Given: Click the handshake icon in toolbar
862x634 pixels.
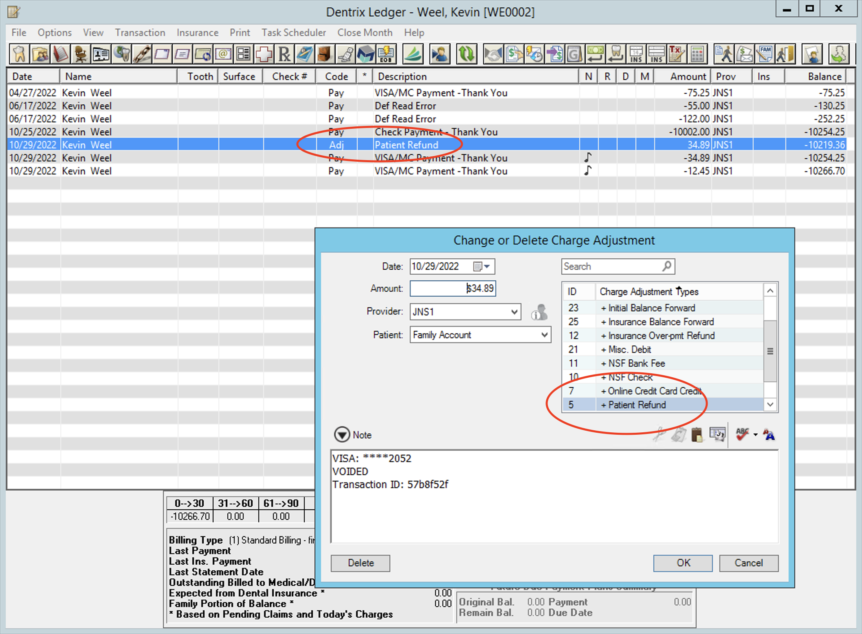Looking at the screenshot, I should click(x=493, y=54).
